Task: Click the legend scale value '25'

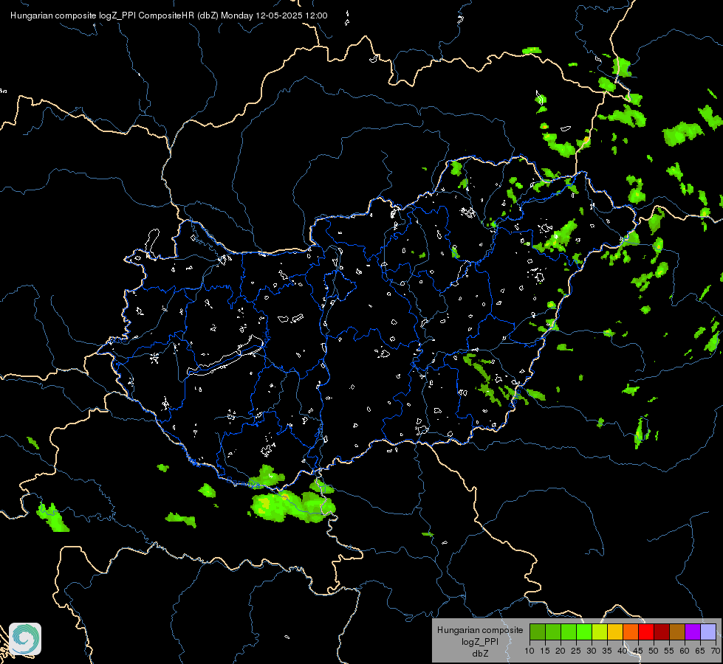Action: pyautogui.click(x=576, y=651)
